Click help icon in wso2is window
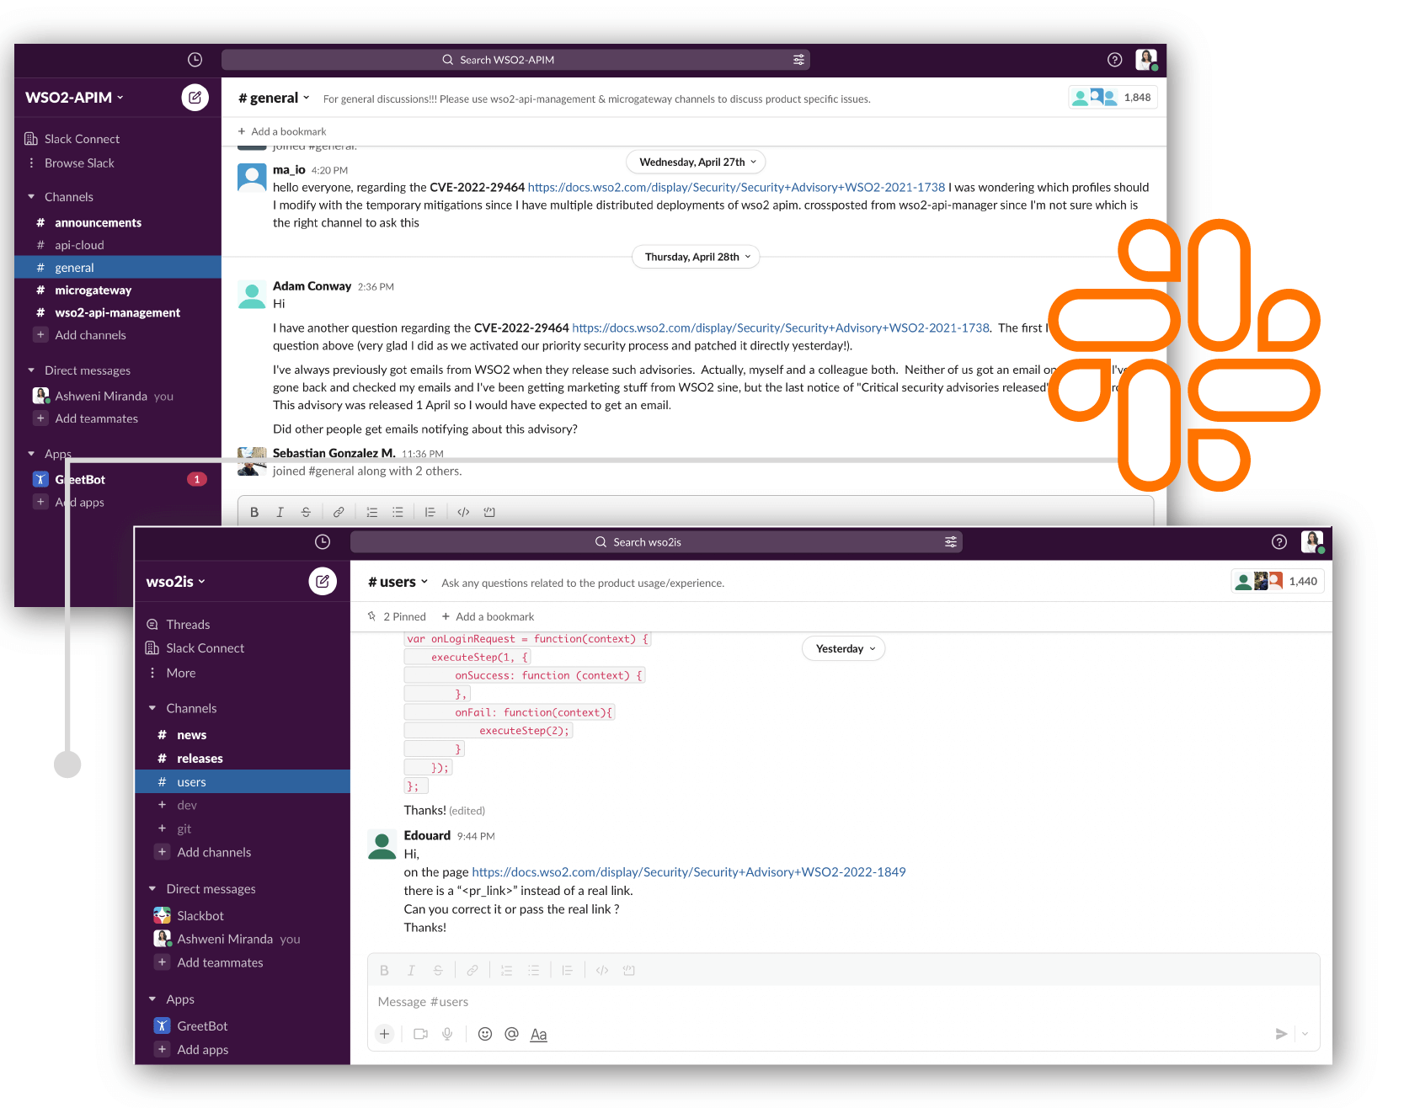This screenshot has width=1404, height=1108. click(1279, 542)
